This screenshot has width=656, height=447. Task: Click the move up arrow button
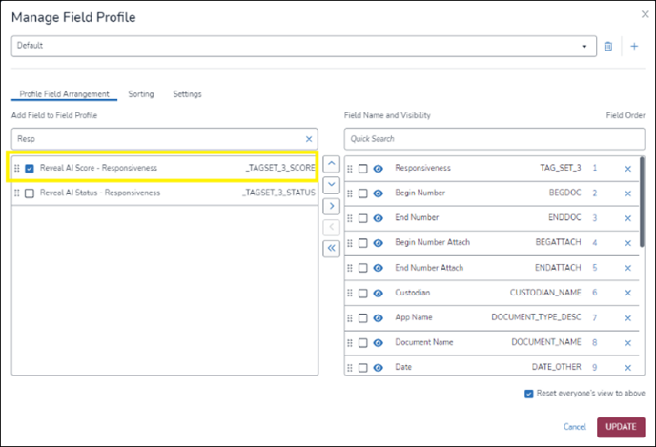[332, 164]
